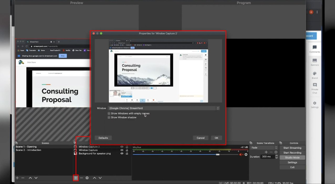335x184 pixels.
Task: Hide Background for speaker.png source
Action: click(122, 154)
